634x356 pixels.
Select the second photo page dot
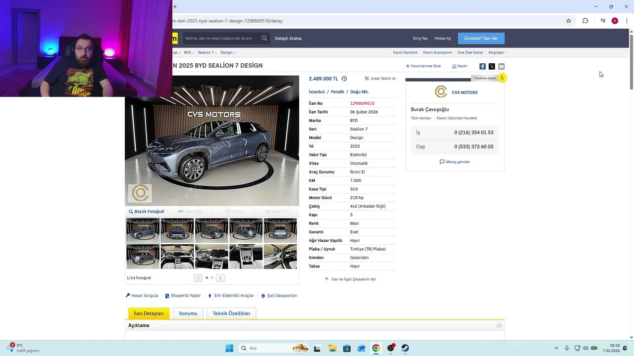click(x=212, y=278)
